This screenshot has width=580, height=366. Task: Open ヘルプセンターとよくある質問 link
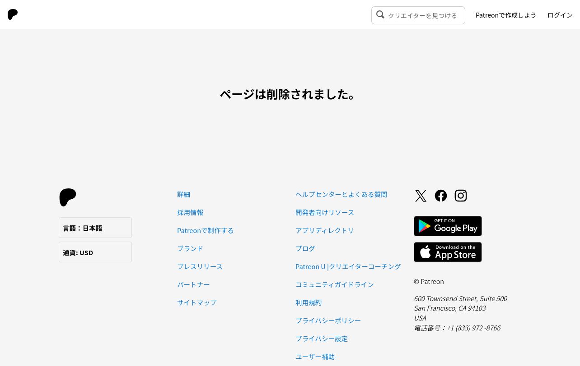[x=341, y=194]
